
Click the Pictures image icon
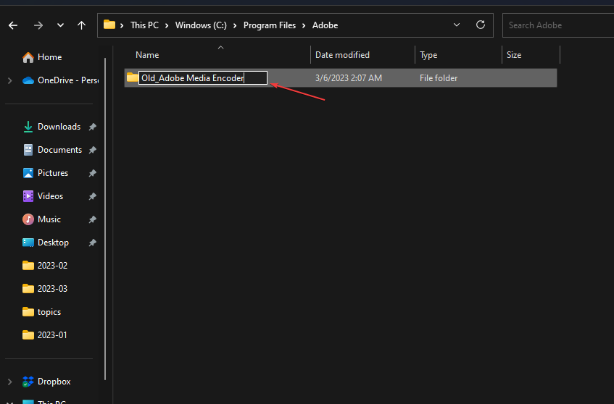pos(28,173)
